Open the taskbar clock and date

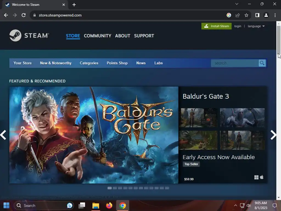[261, 206]
